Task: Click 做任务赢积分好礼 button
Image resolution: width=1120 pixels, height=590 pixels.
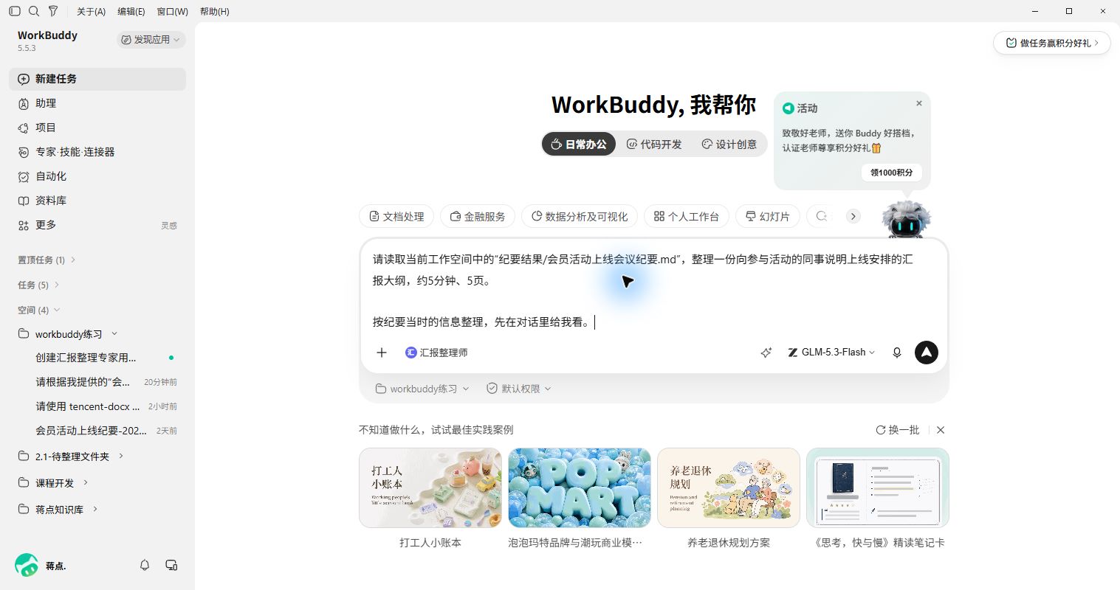Action: pos(1052,43)
